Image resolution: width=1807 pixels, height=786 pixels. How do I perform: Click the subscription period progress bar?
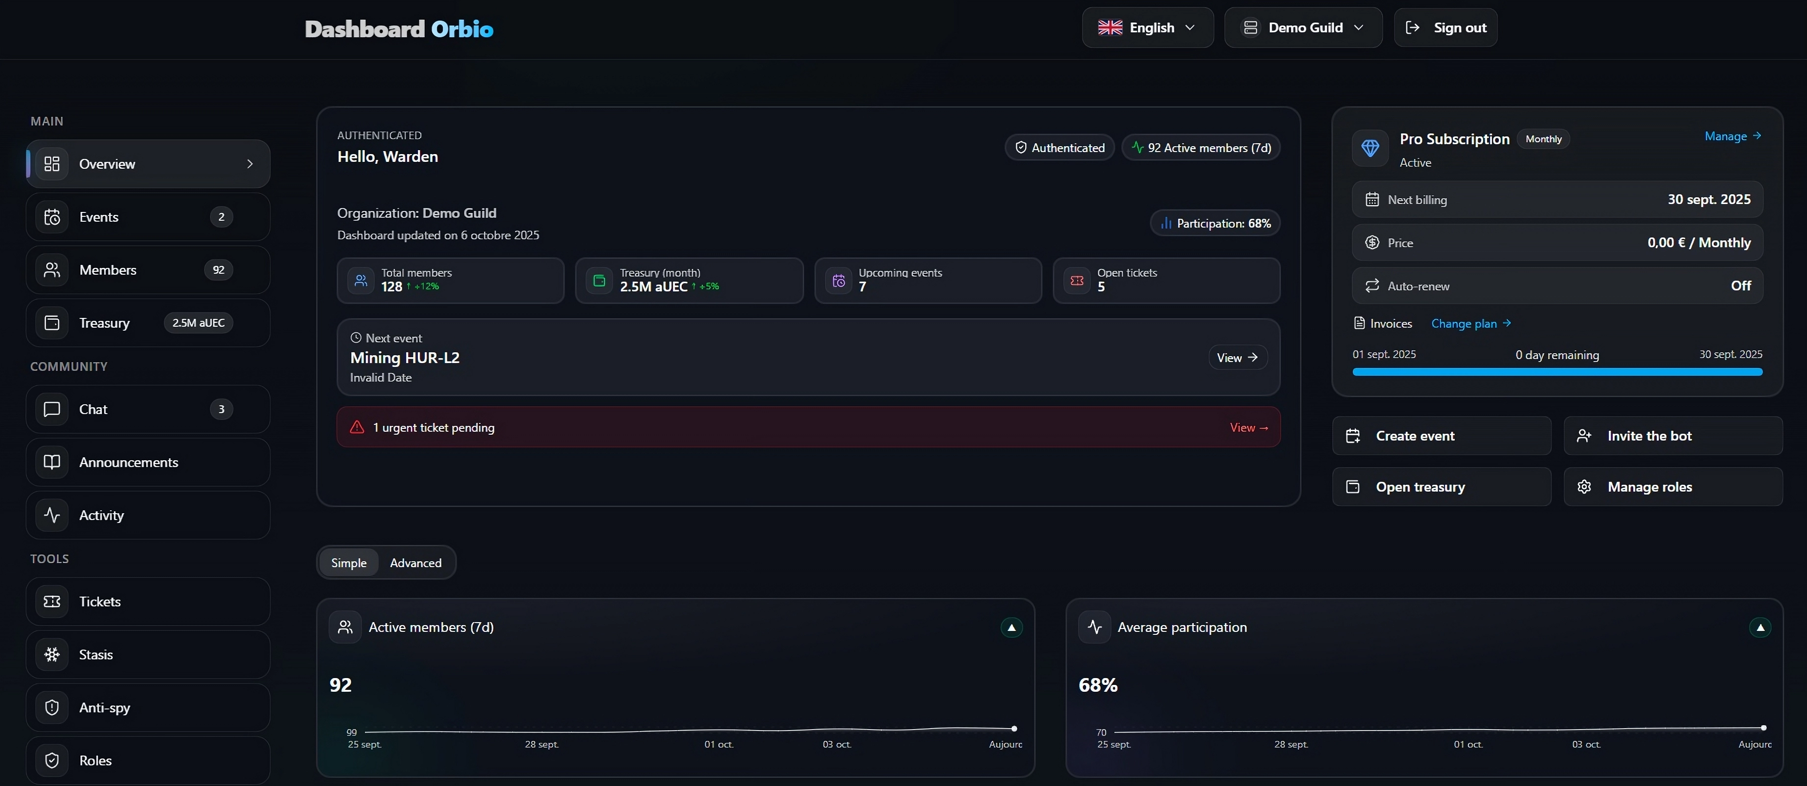1556,372
